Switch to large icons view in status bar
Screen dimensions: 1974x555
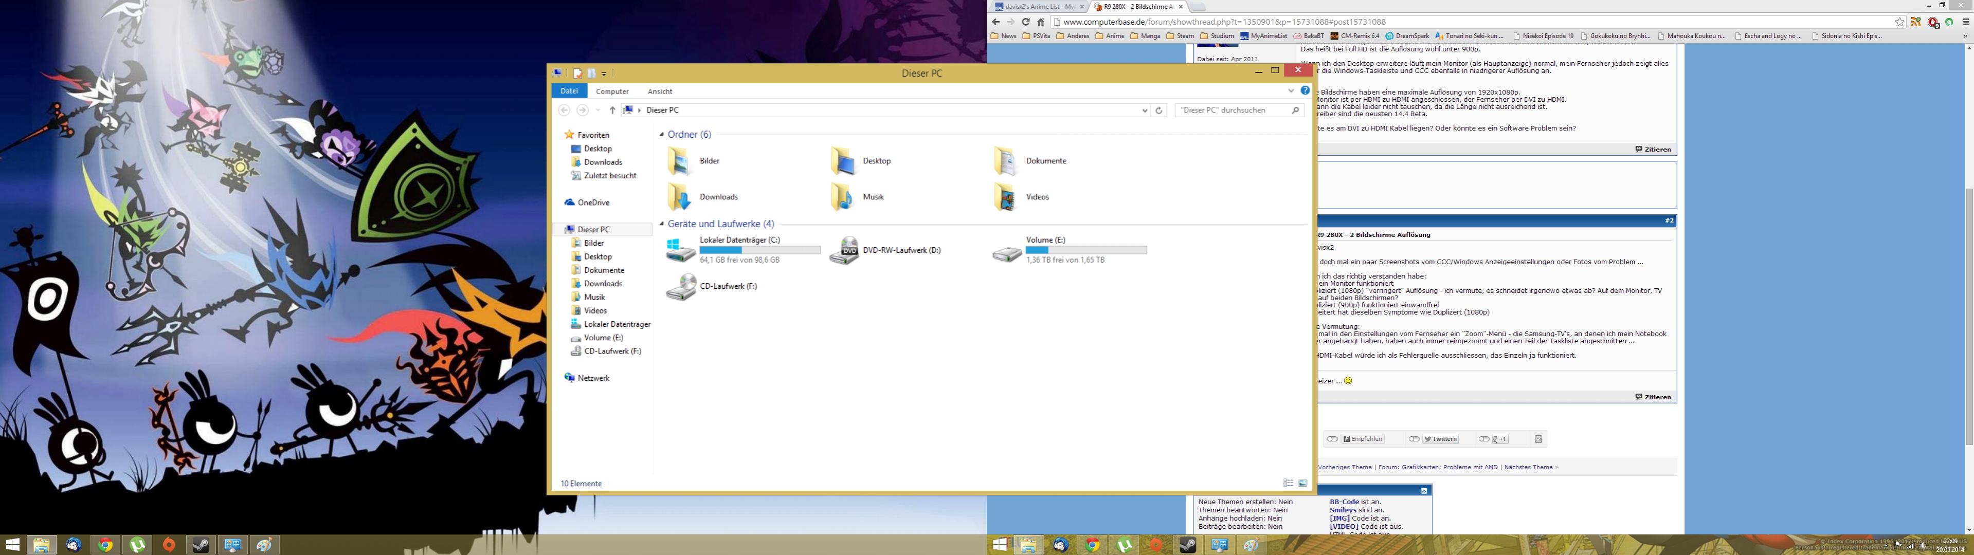[1303, 483]
